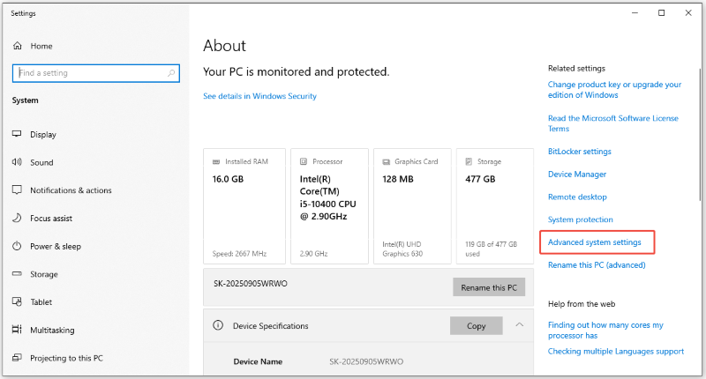Focus the Find a setting search box
The height and width of the screenshot is (379, 706).
tap(96, 73)
